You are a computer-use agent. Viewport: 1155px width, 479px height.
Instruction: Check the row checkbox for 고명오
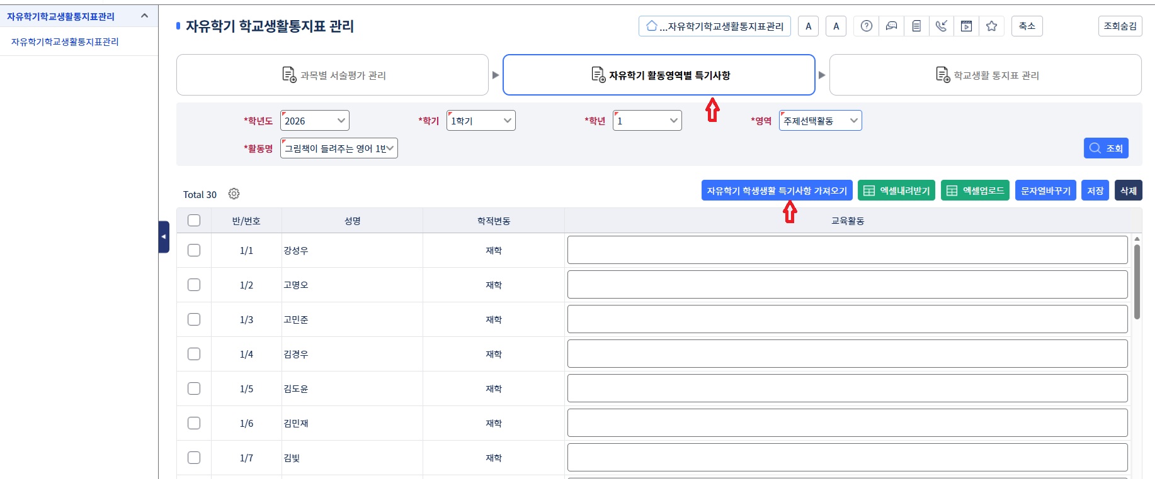(x=194, y=285)
